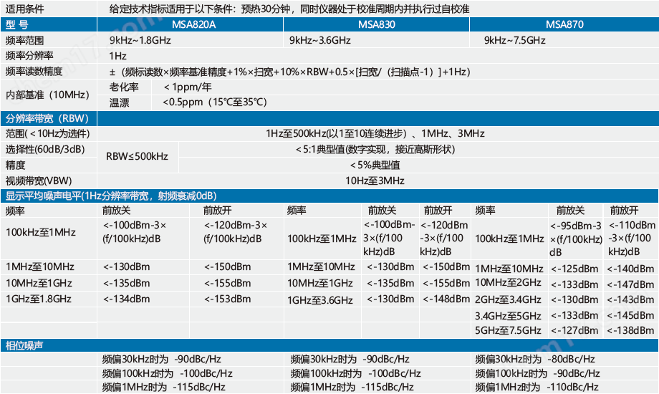Click the <-125dBm value for MSA870
The height and width of the screenshot is (394, 659).
coord(574,269)
